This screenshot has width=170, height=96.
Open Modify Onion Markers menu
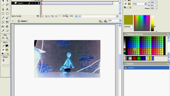coord(56,16)
